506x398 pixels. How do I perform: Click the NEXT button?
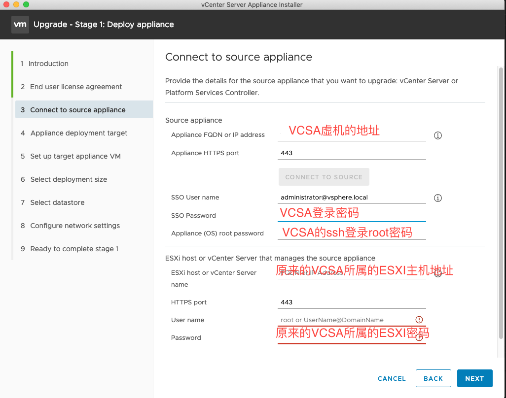click(x=474, y=378)
